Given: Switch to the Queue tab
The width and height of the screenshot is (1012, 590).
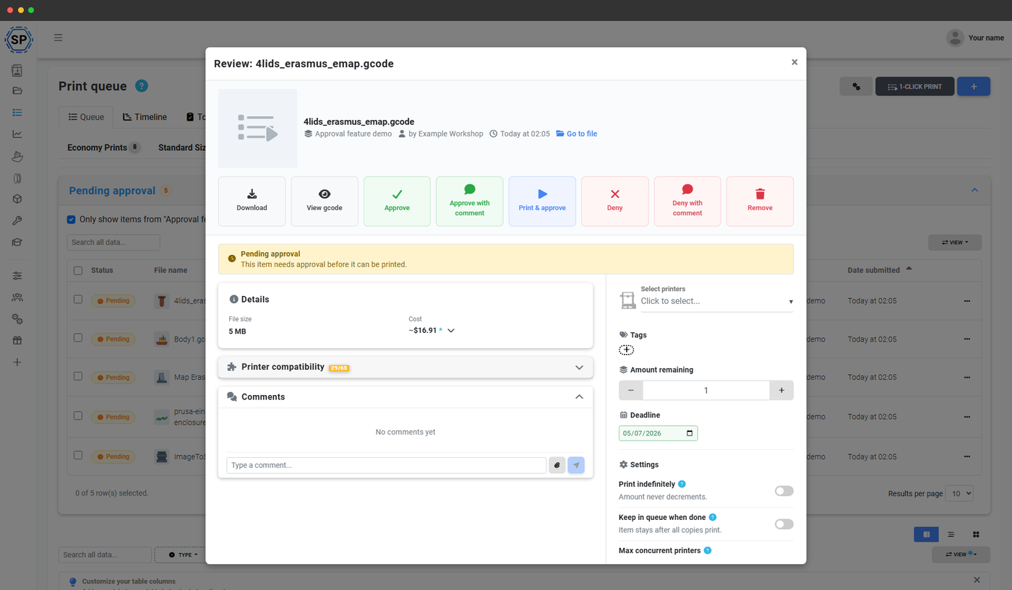Looking at the screenshot, I should click(86, 117).
